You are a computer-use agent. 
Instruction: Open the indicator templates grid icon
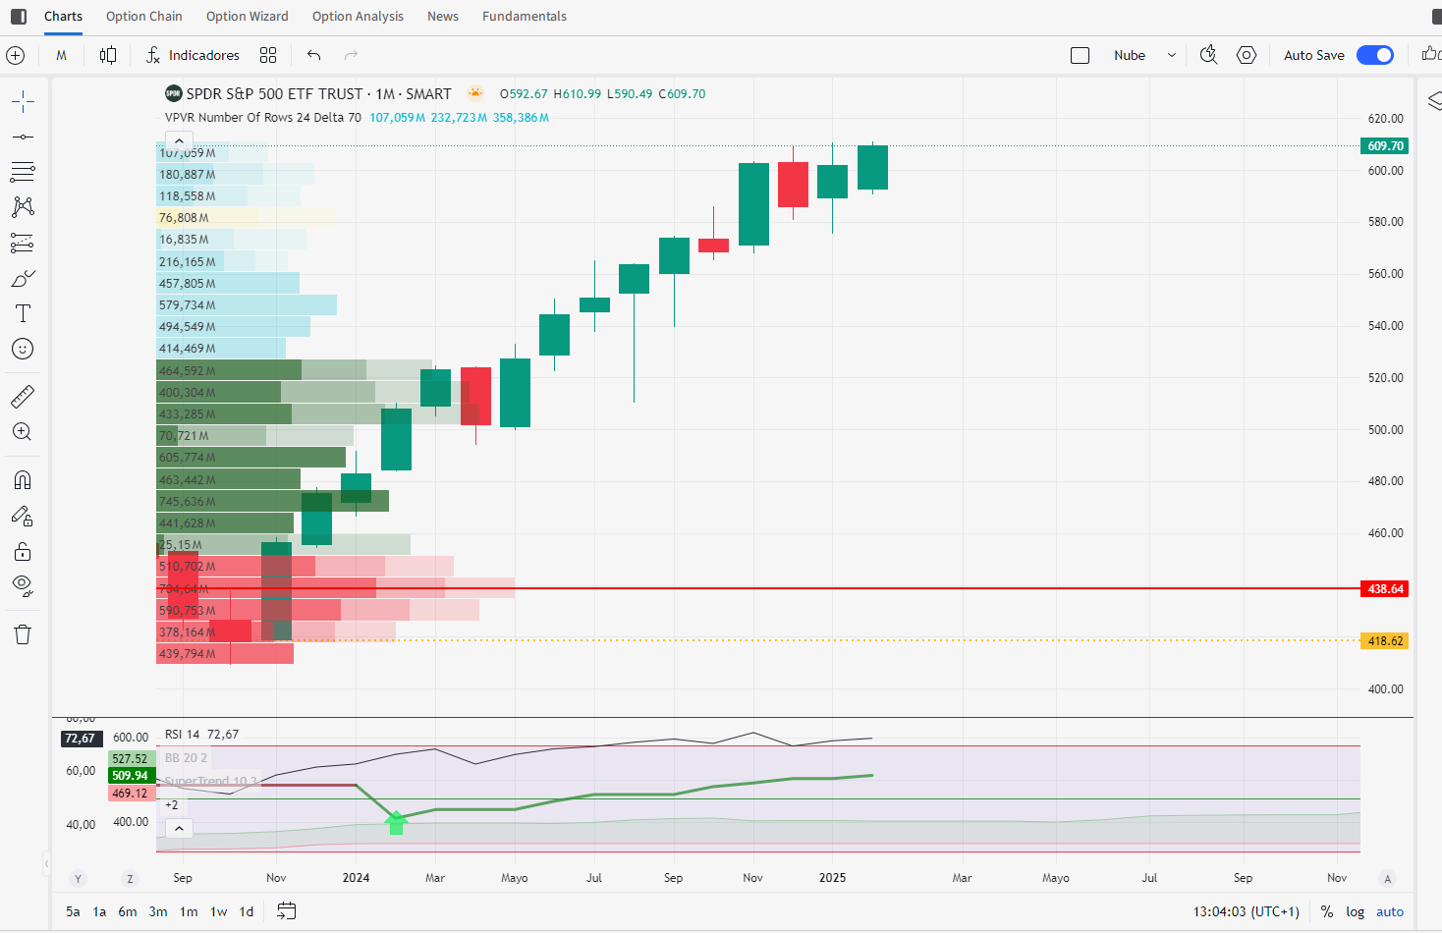point(268,55)
